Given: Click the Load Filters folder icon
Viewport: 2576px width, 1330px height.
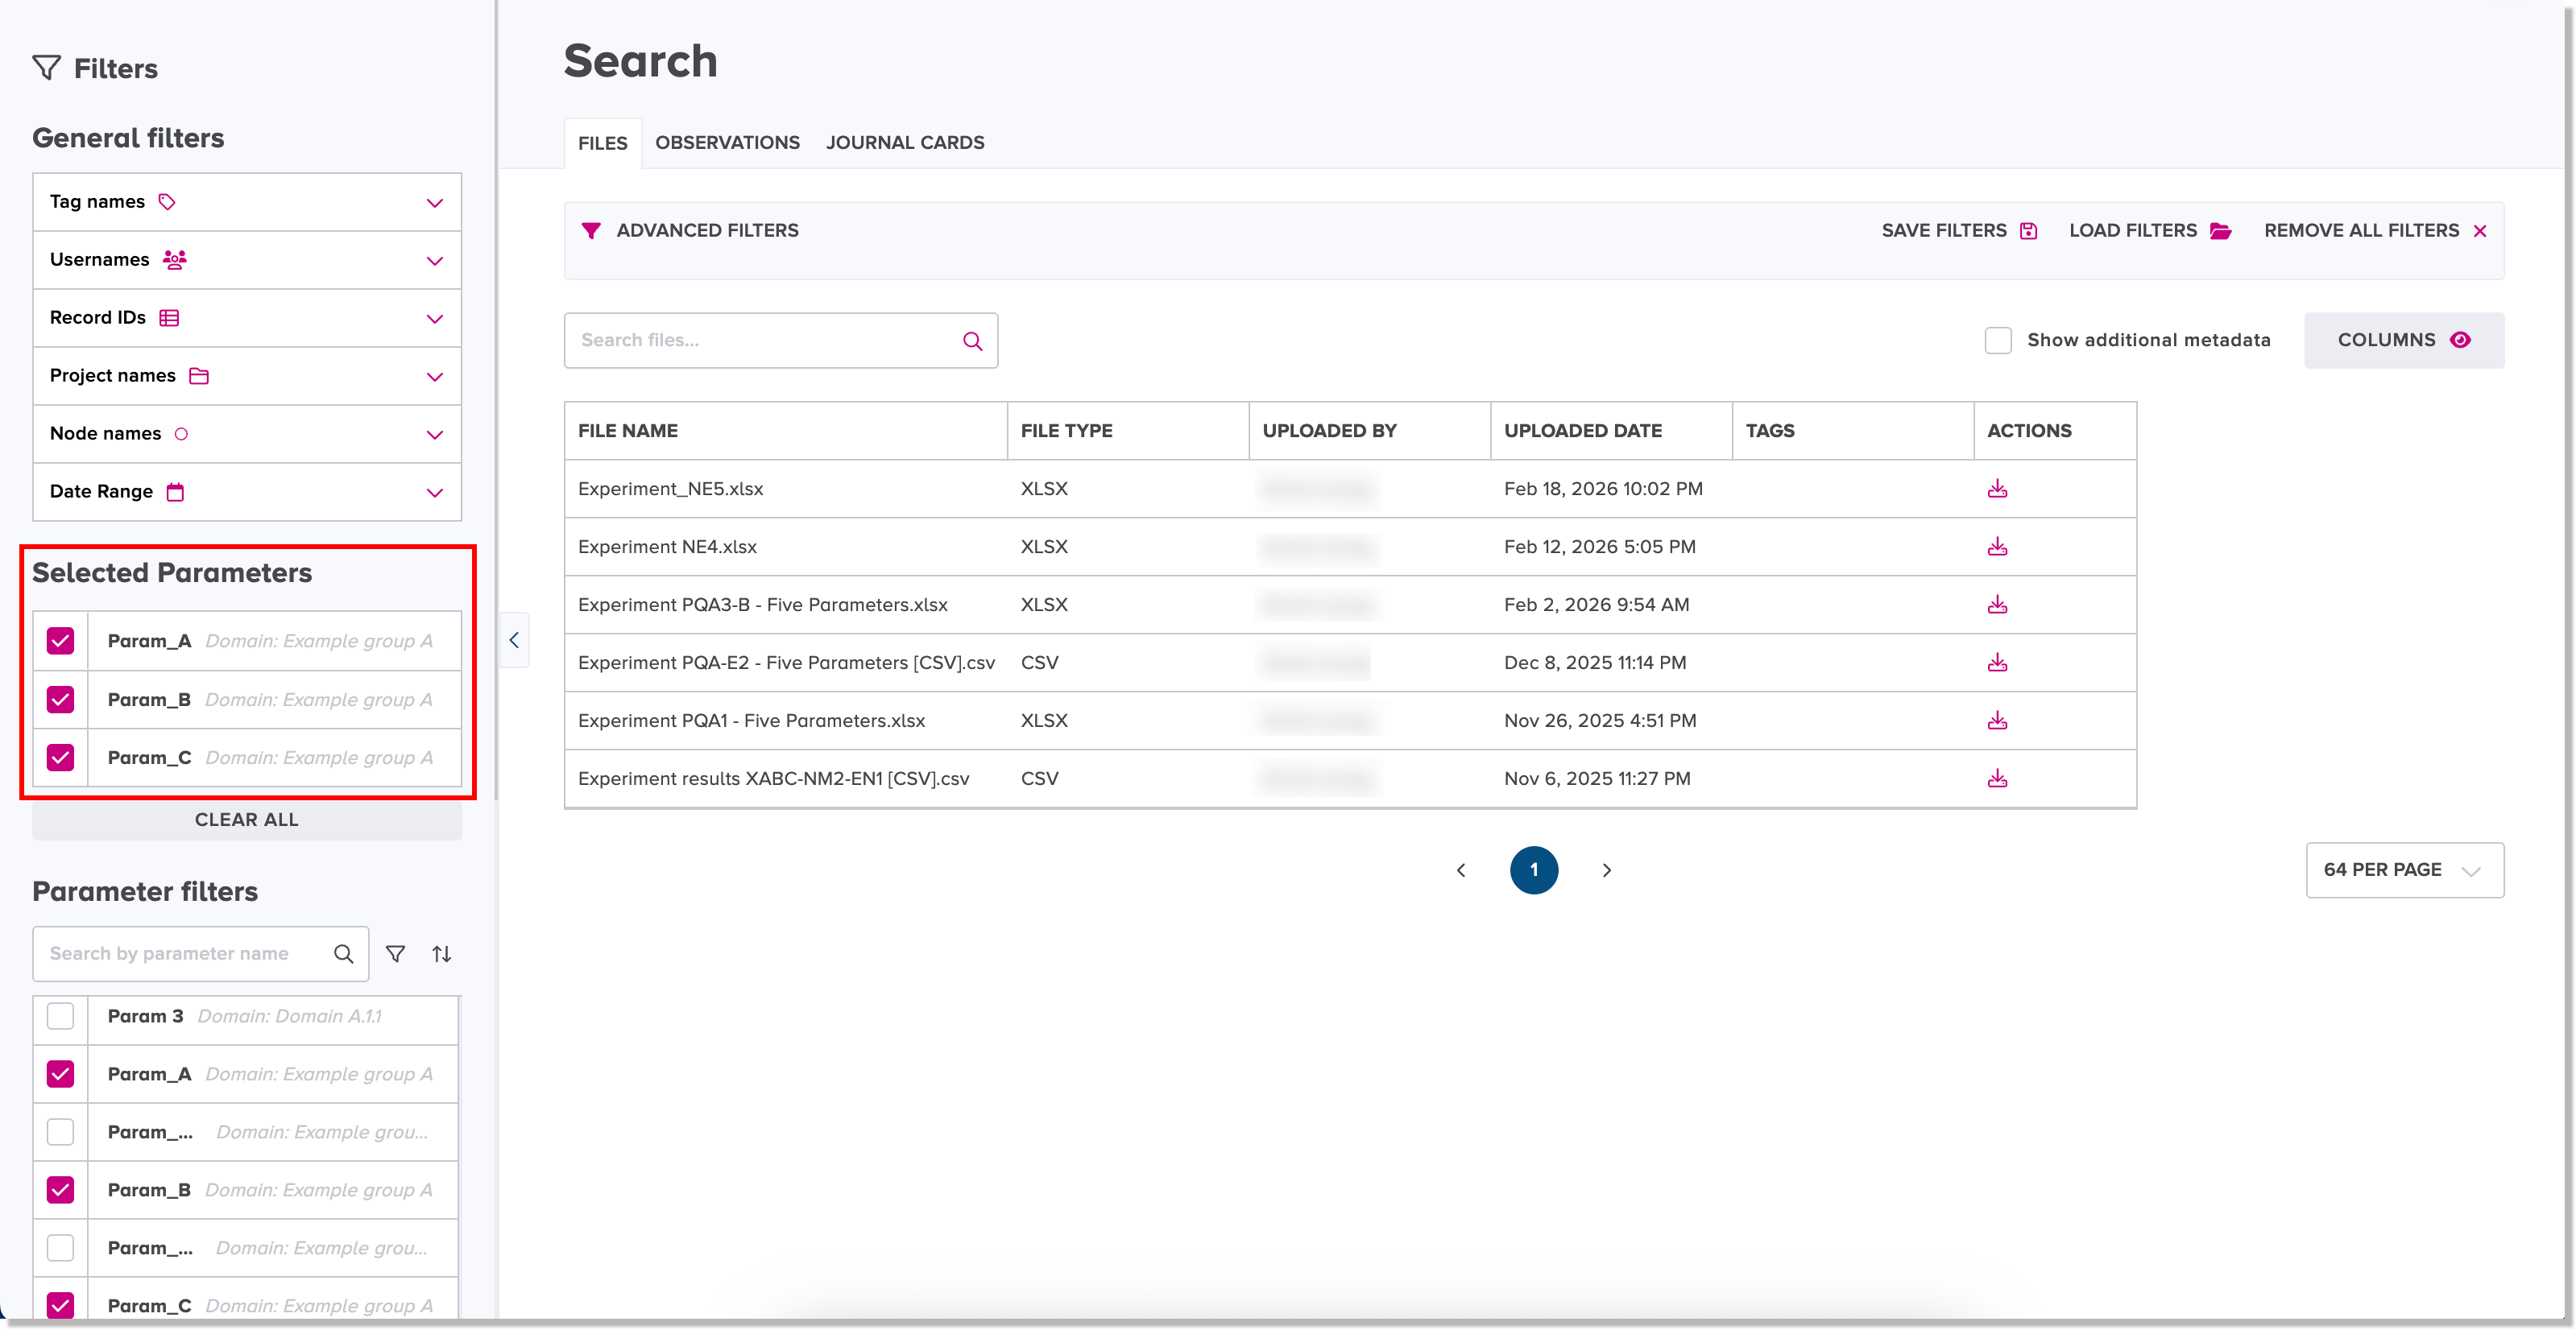Looking at the screenshot, I should (x=2220, y=231).
